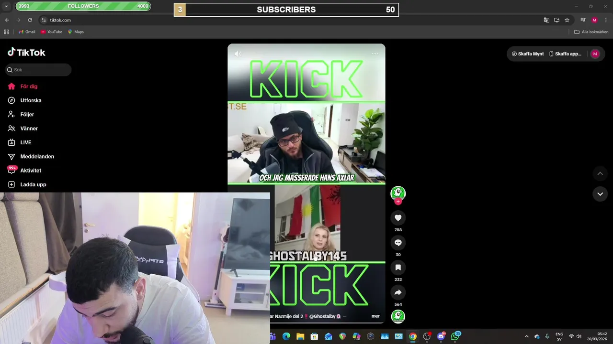Open Microsoft 365 from the taskbar
The image size is (613, 344).
coord(356,336)
